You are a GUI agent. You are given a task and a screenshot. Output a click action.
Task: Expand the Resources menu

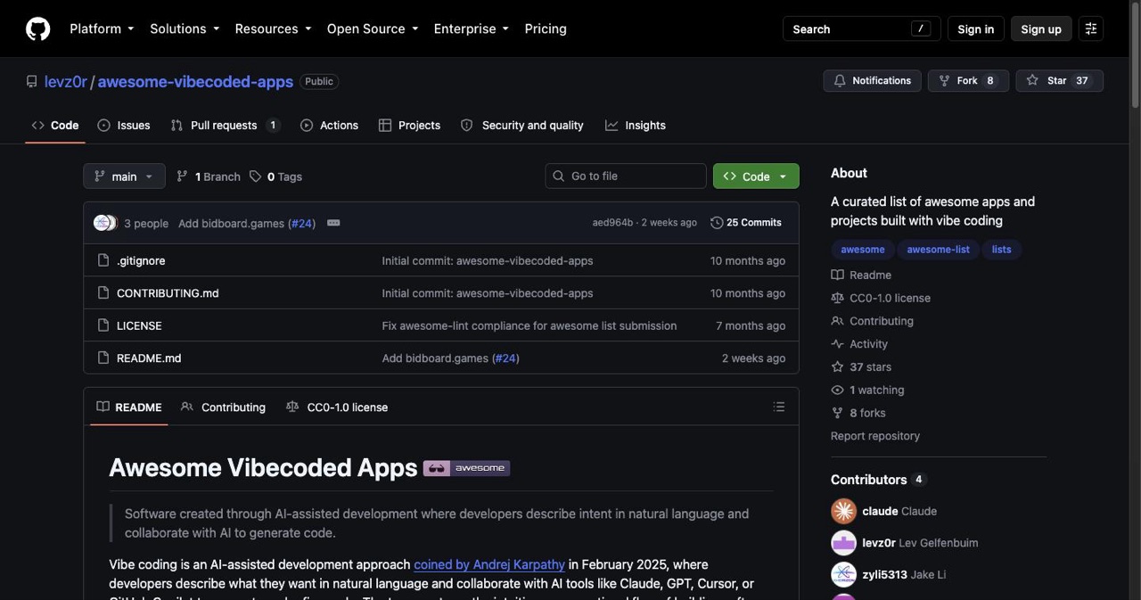click(x=273, y=29)
